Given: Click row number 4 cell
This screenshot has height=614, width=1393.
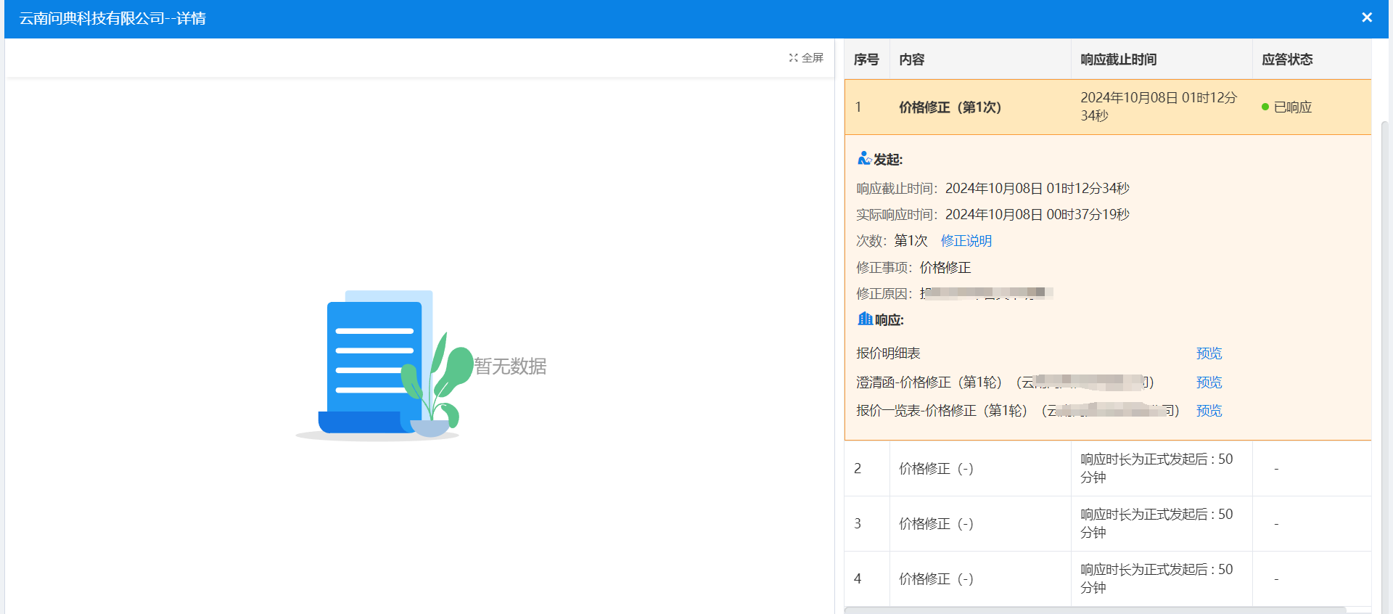Looking at the screenshot, I should (x=867, y=579).
